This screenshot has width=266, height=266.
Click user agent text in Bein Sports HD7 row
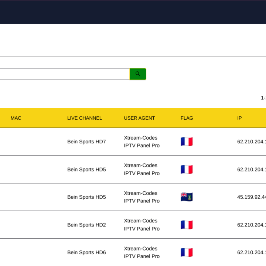tap(141, 141)
